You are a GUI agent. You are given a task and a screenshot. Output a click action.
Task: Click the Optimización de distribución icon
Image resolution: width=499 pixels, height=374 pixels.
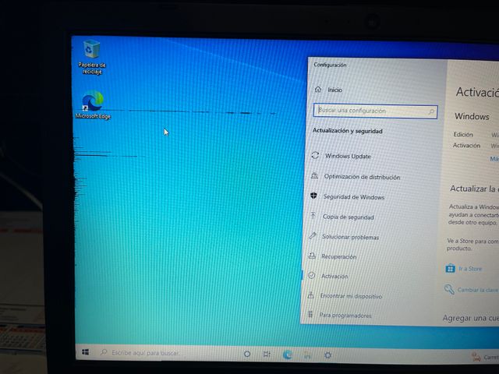314,176
